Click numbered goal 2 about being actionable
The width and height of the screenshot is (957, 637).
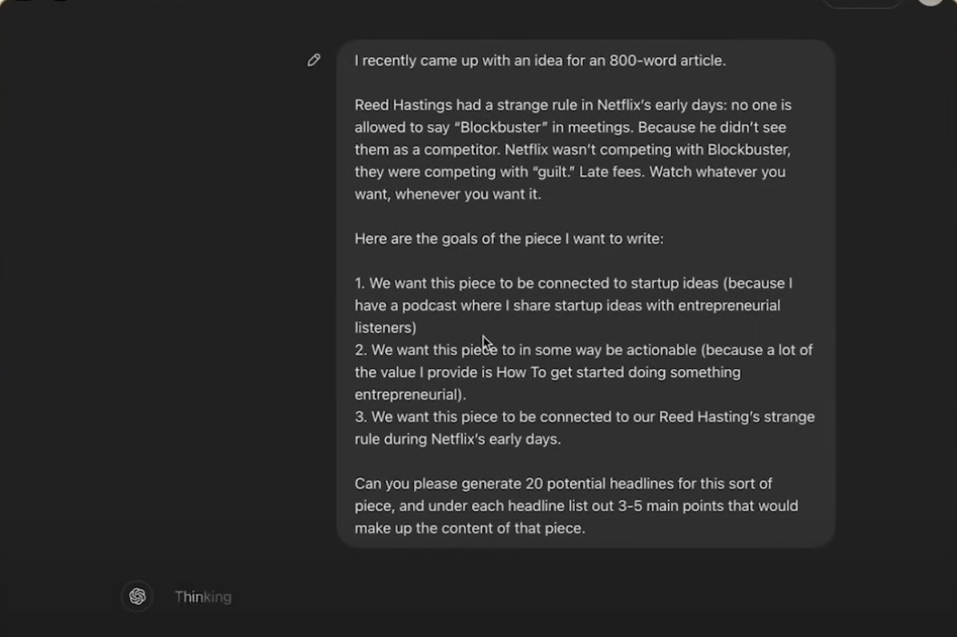584,372
